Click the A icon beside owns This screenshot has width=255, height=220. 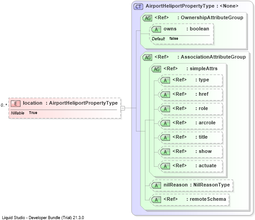click(156, 30)
